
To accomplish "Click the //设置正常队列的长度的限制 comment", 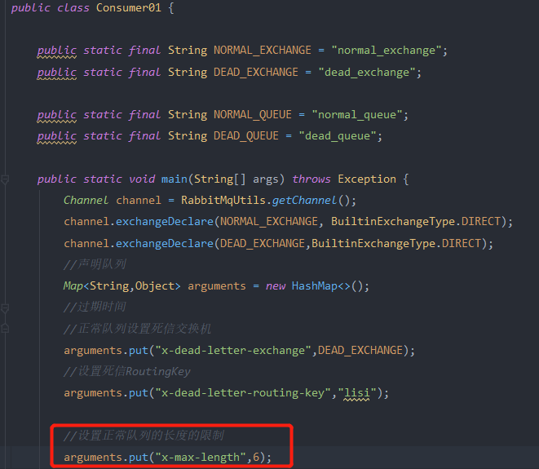I will 144,436.
